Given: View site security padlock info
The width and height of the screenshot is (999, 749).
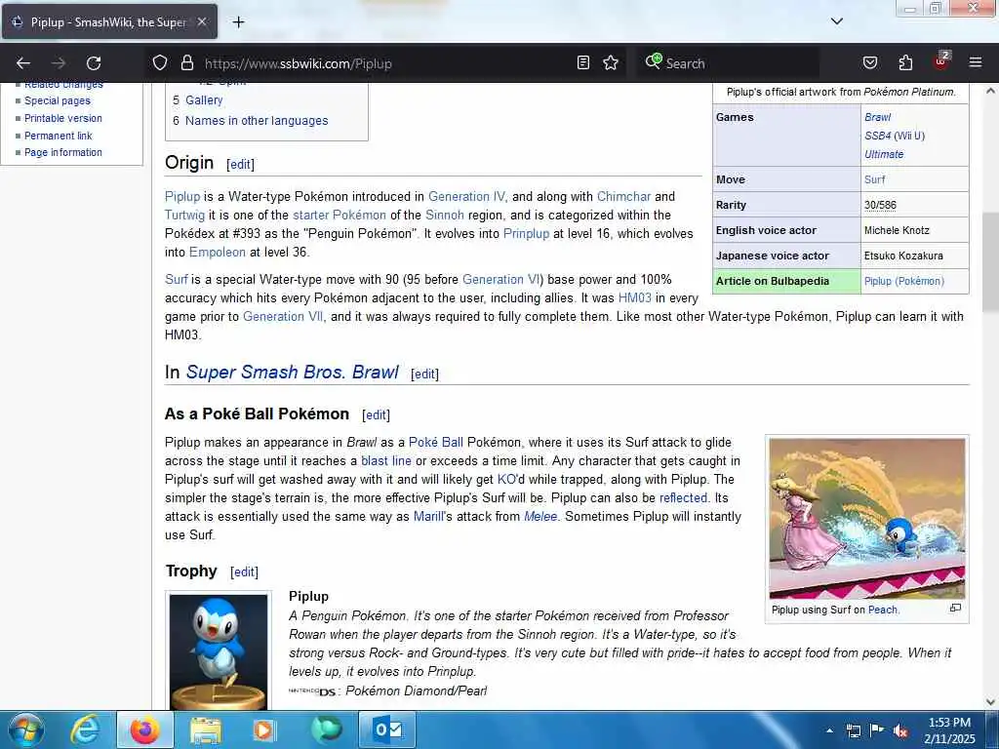Looking at the screenshot, I should [186, 62].
